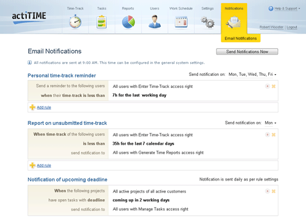Click 'Enter Time-Track access right' users in unsubmitted report rule
The image size is (306, 217).
click(x=152, y=135)
